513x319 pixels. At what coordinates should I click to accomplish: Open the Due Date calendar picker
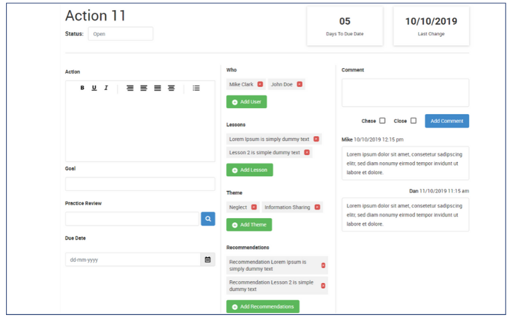point(207,260)
